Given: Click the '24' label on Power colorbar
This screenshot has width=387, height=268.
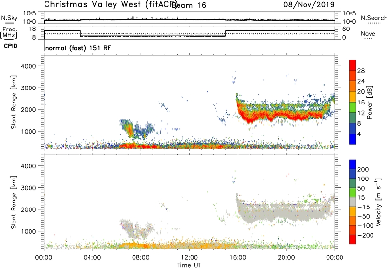Looking at the screenshot, I should pos(361,81).
